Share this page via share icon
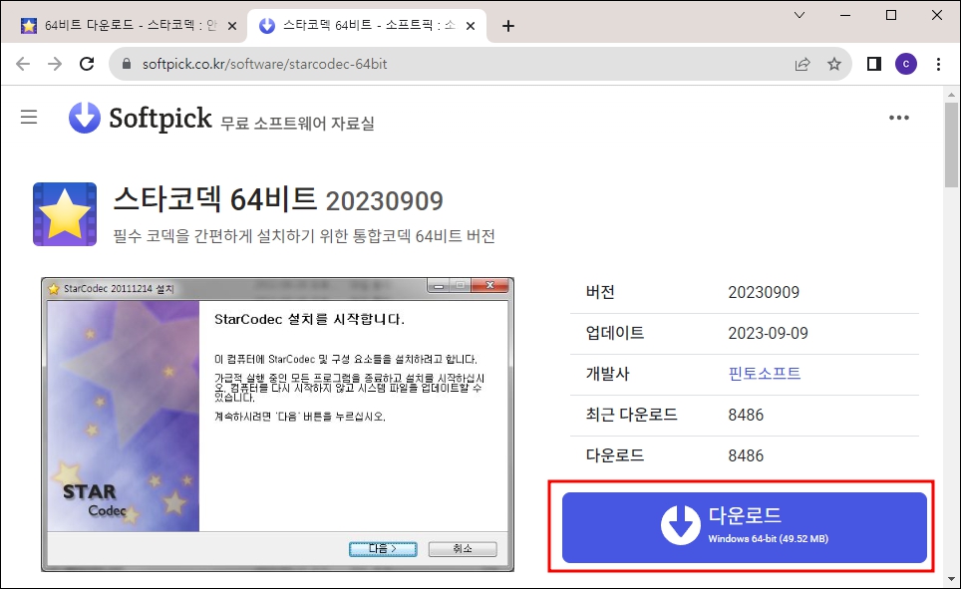Image resolution: width=961 pixels, height=589 pixels. tap(802, 64)
